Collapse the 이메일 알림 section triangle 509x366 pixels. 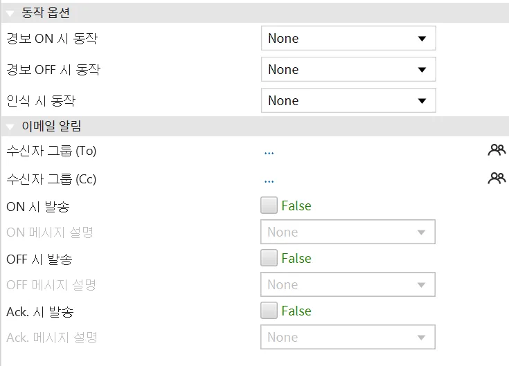(10, 127)
